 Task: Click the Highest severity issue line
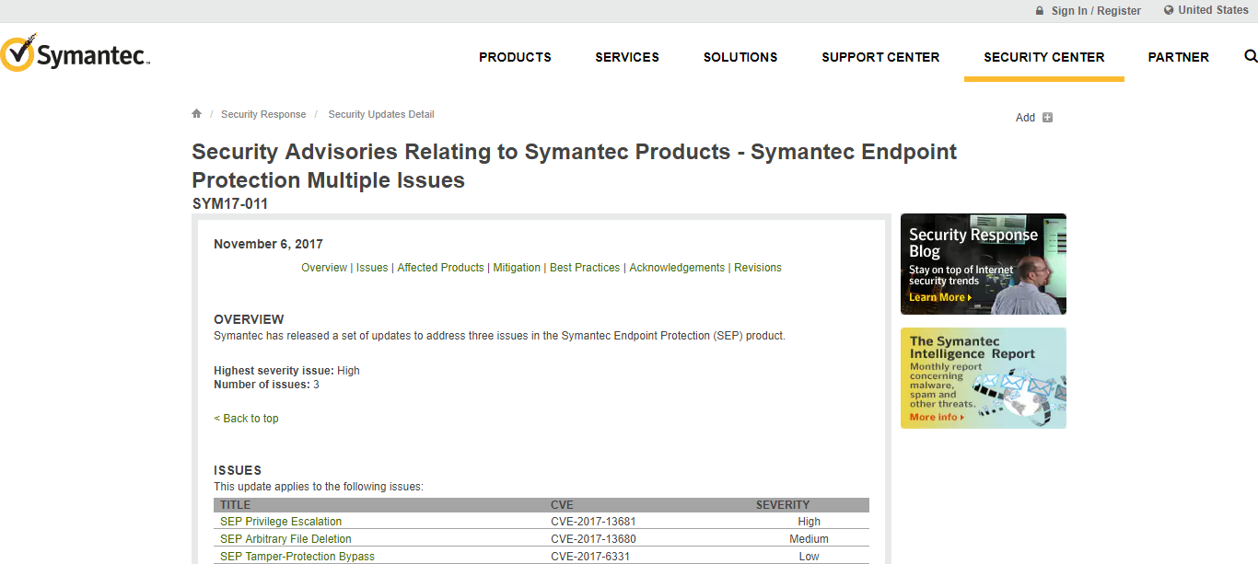(286, 371)
